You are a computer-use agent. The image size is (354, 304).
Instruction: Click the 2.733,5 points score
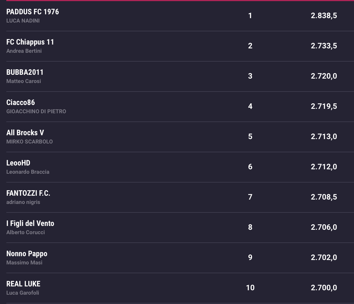point(324,46)
